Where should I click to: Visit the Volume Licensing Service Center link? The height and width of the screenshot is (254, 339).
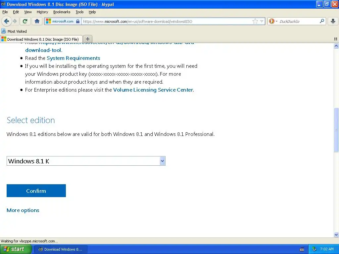coord(153,90)
